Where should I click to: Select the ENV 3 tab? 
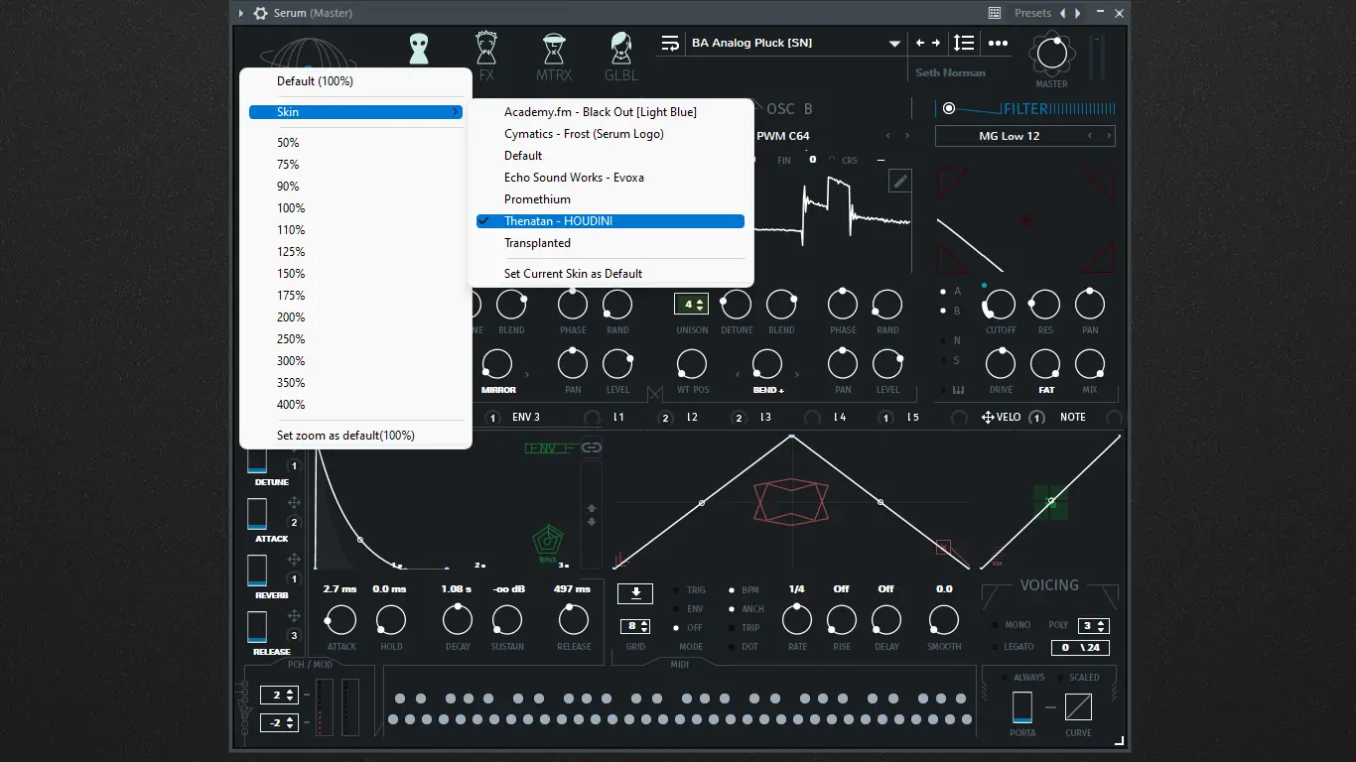tap(526, 418)
